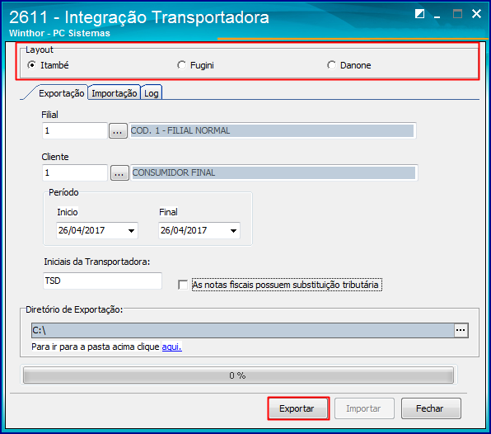Click the Final date value 26/04/2017
491x434 pixels.
[x=184, y=230]
